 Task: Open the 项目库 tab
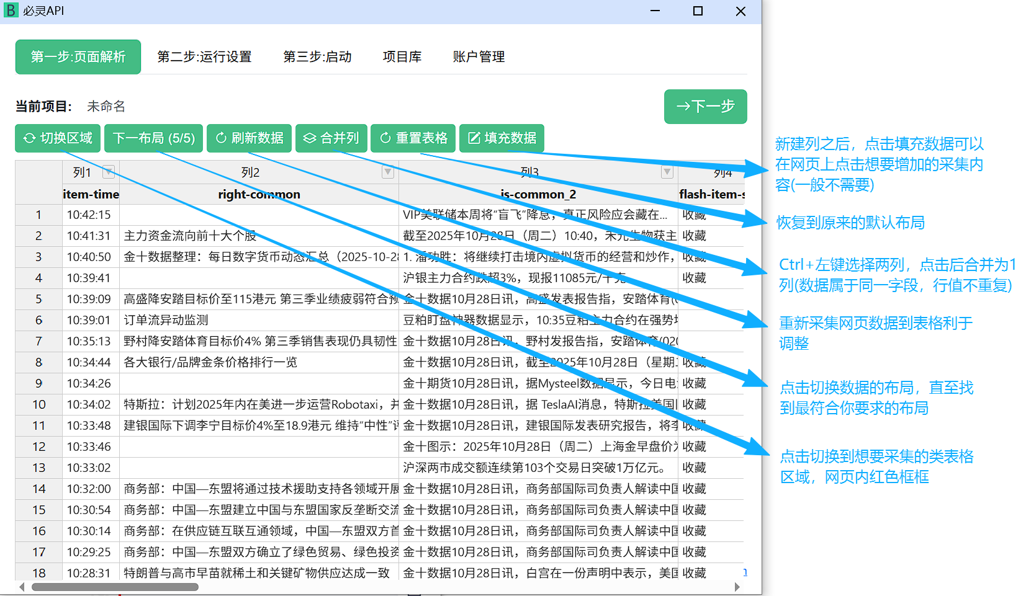coord(402,57)
